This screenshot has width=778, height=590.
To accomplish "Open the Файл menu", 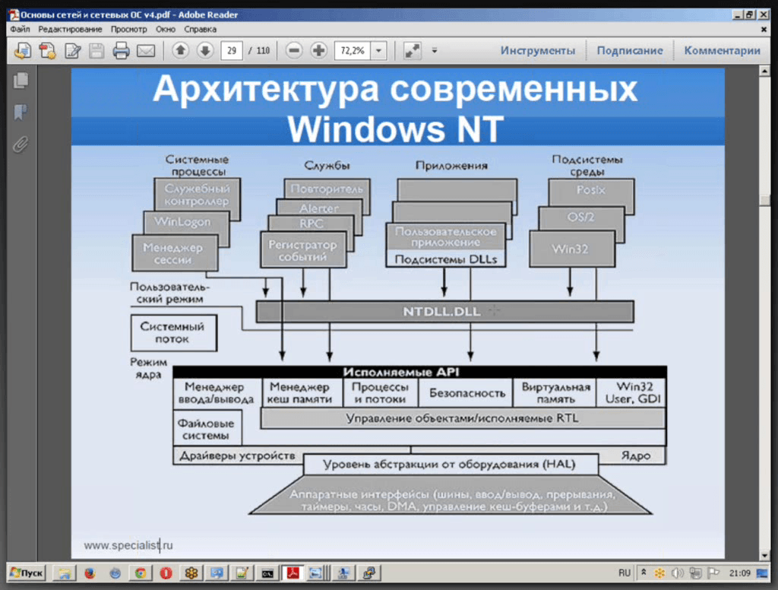I will (20, 30).
